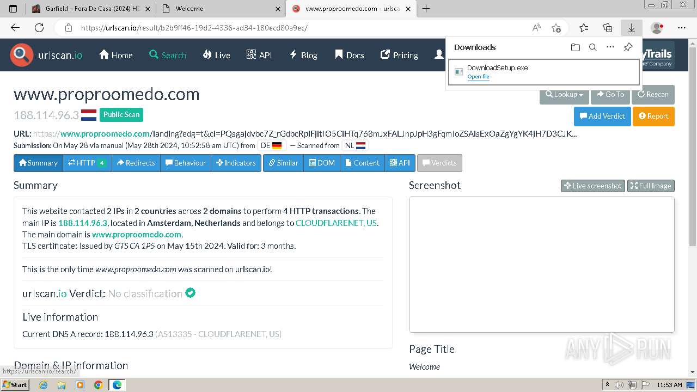The width and height of the screenshot is (697, 392).
Task: Switch to the Behaviour tab
Action: tap(186, 163)
